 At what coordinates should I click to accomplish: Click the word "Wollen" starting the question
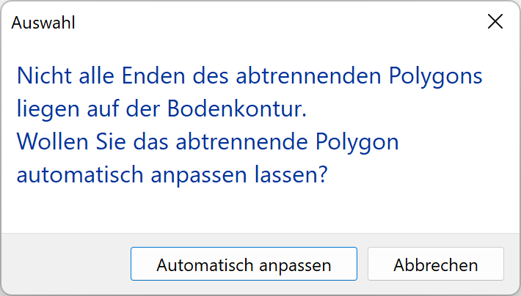coord(48,141)
